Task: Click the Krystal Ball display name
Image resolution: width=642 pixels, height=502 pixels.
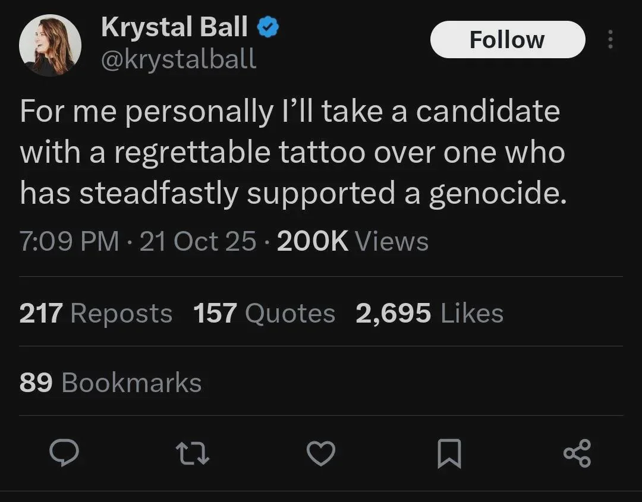Action: tap(174, 28)
